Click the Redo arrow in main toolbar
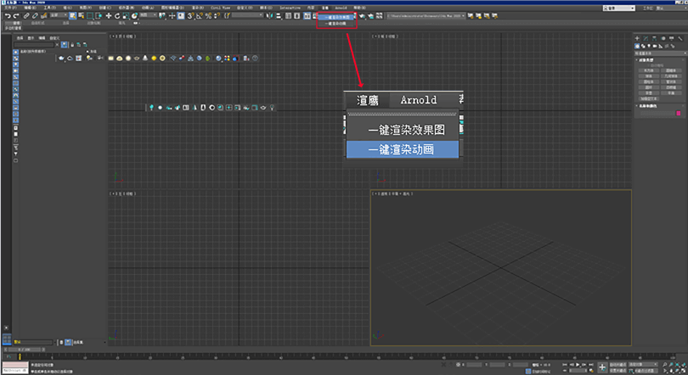This screenshot has width=688, height=375. [x=15, y=15]
